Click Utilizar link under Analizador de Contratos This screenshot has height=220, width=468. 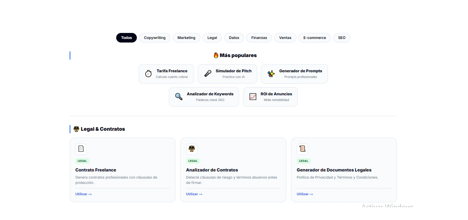[x=194, y=194]
